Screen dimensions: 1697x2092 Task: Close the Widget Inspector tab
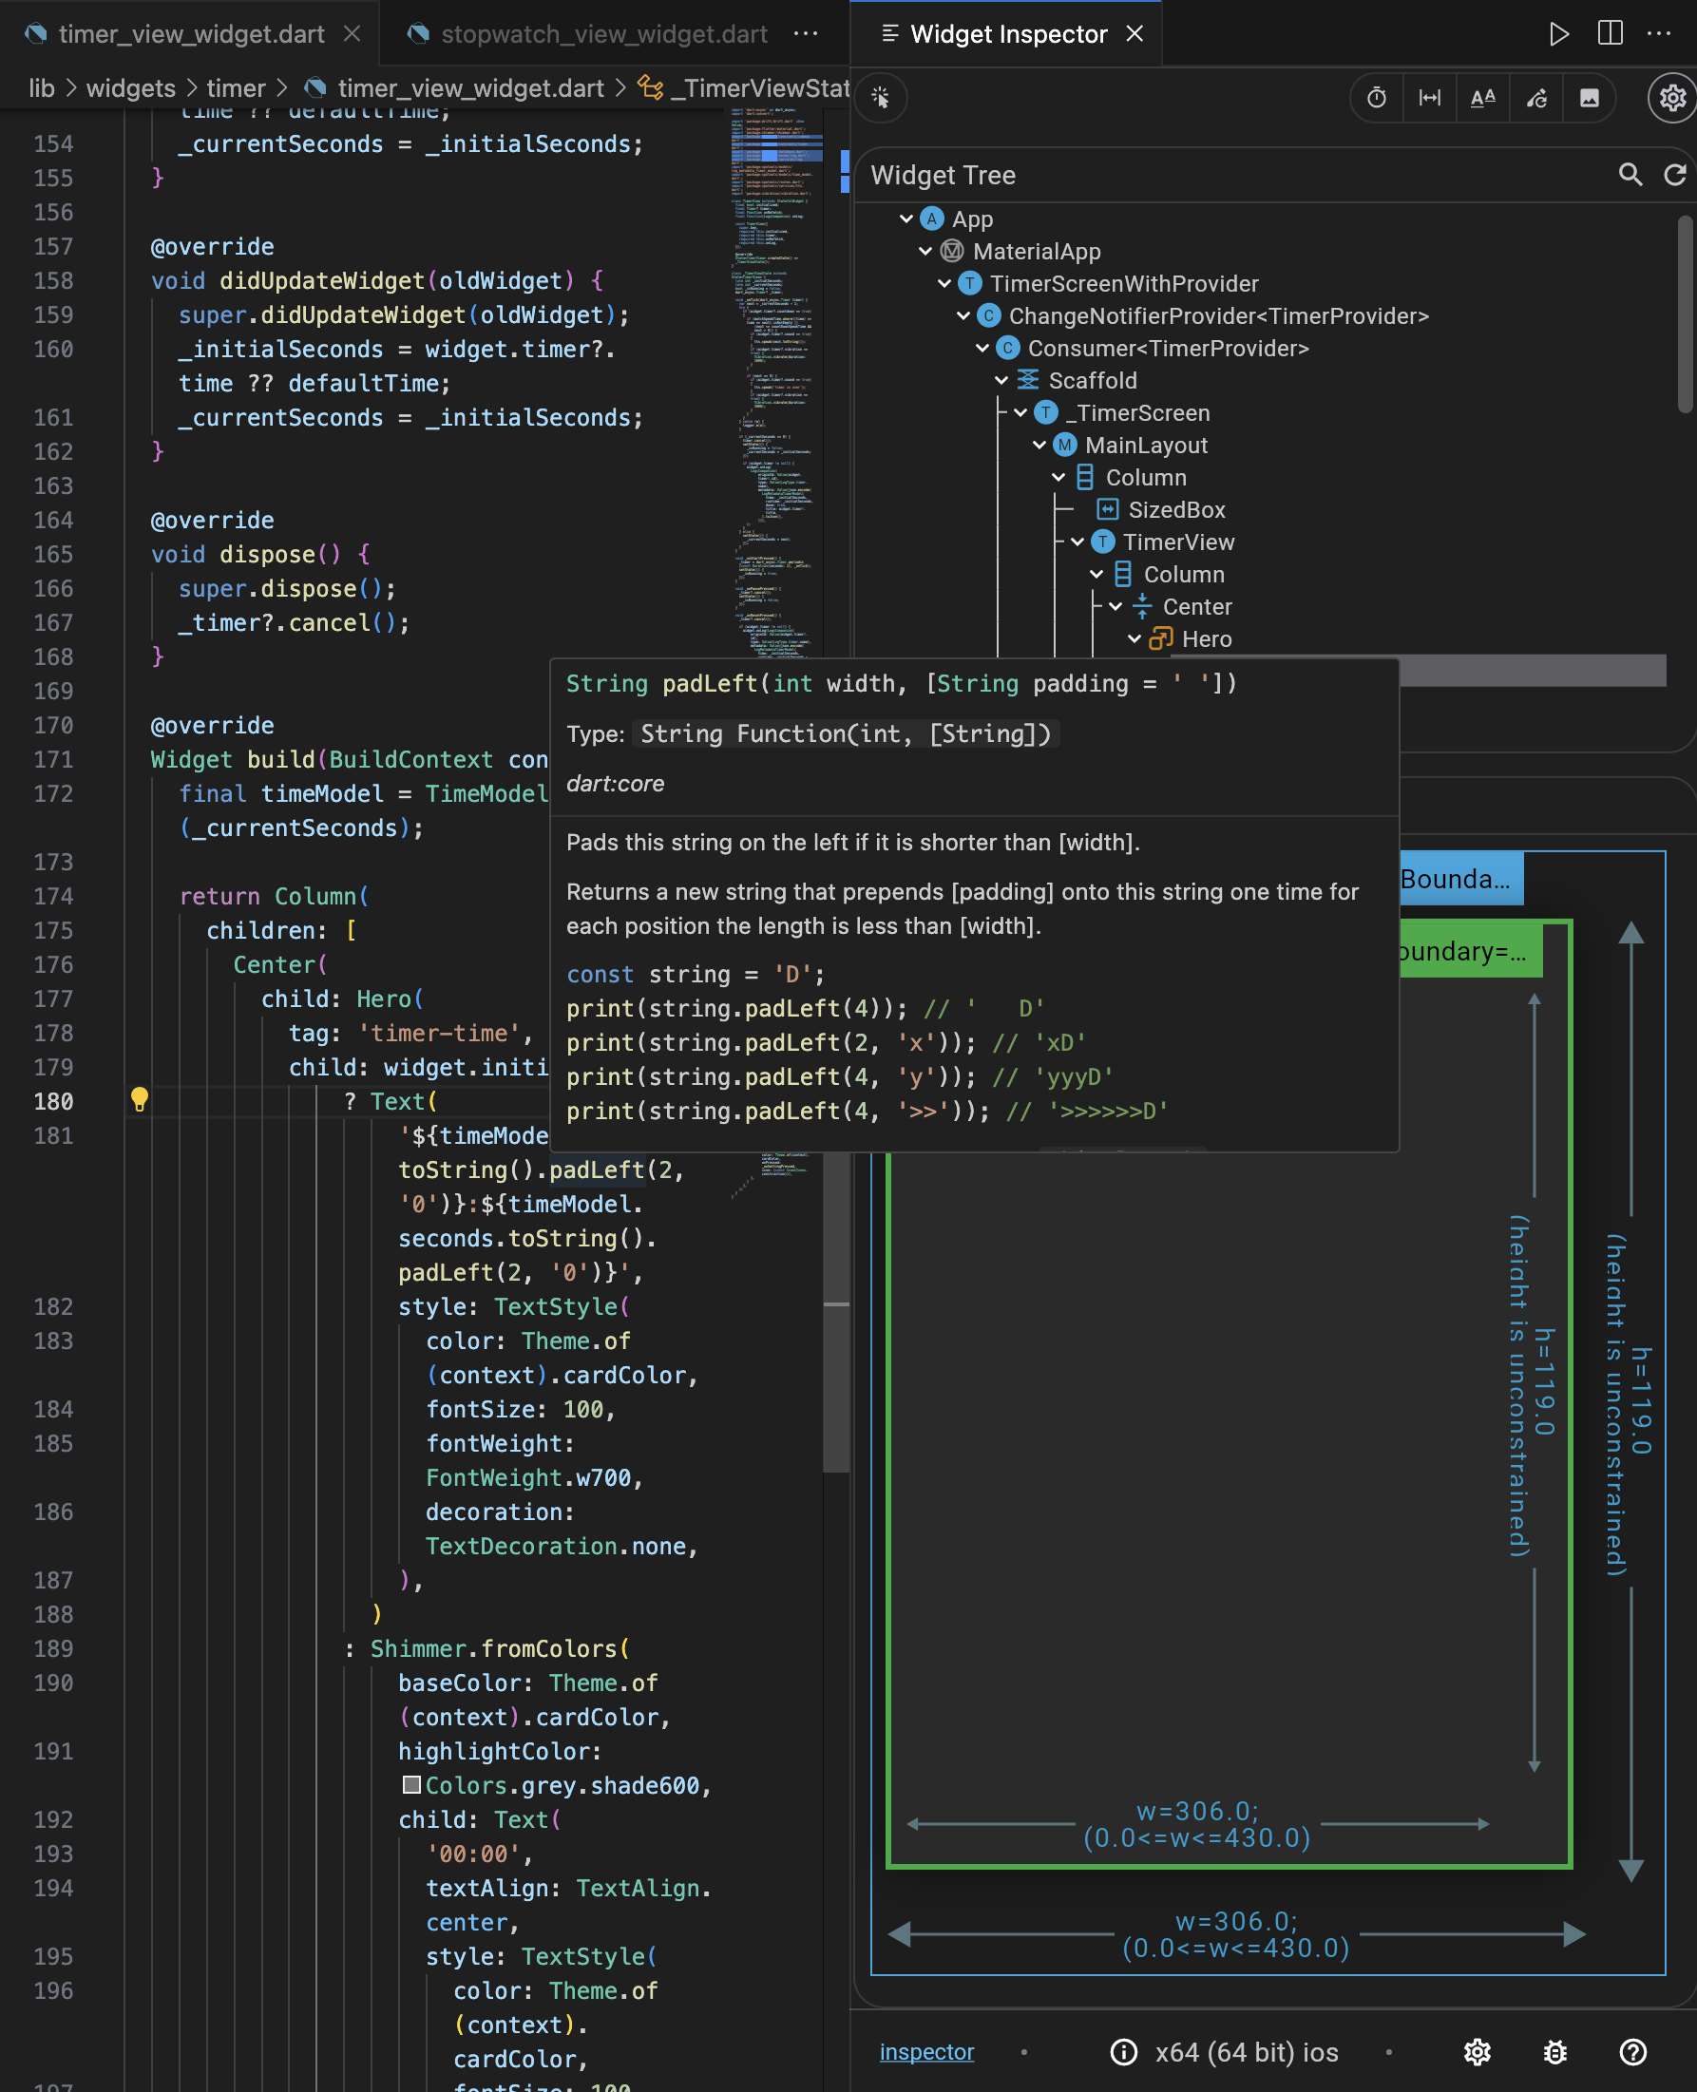pyautogui.click(x=1135, y=34)
